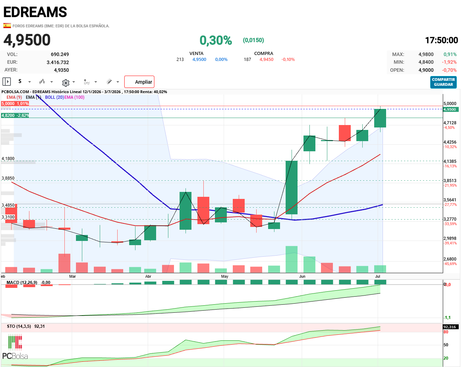Select the 4,8200 green price level tag
Image resolution: width=461 pixels, height=367 pixels.
[15, 116]
